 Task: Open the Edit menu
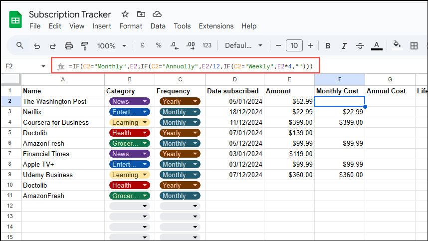coord(55,26)
